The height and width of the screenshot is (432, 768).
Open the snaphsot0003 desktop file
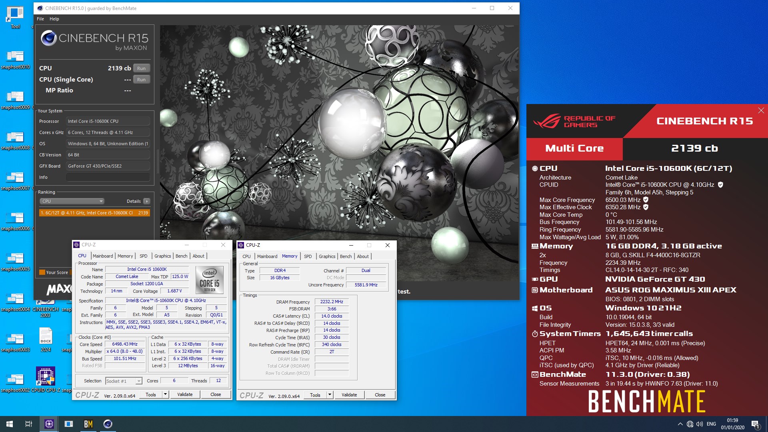pyautogui.click(x=15, y=342)
